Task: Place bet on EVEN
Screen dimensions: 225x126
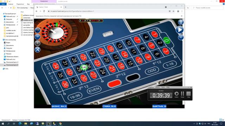Action: click(x=94, y=90)
